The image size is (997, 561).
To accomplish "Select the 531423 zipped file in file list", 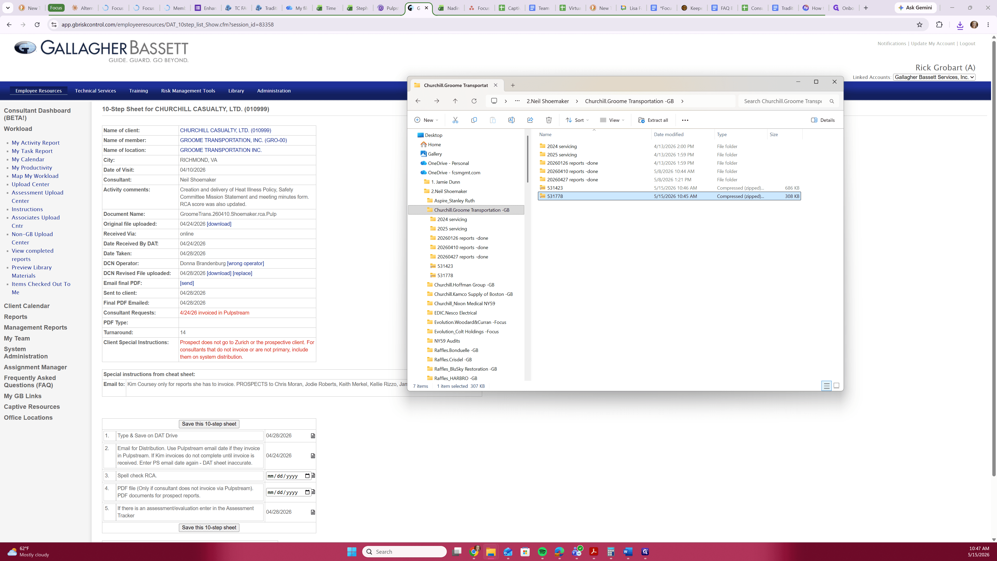I will click(x=669, y=188).
